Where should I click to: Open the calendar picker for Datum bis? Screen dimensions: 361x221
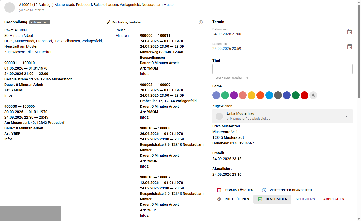click(350, 46)
